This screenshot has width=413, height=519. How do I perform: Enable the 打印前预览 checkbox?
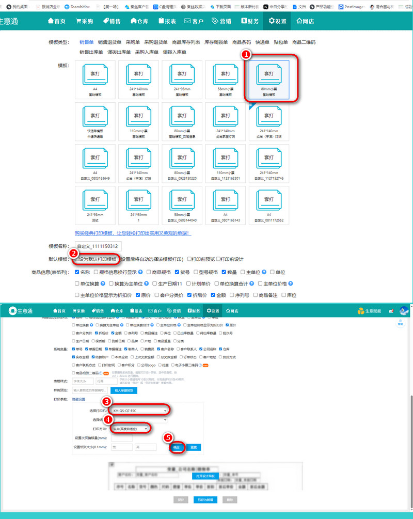click(x=190, y=259)
